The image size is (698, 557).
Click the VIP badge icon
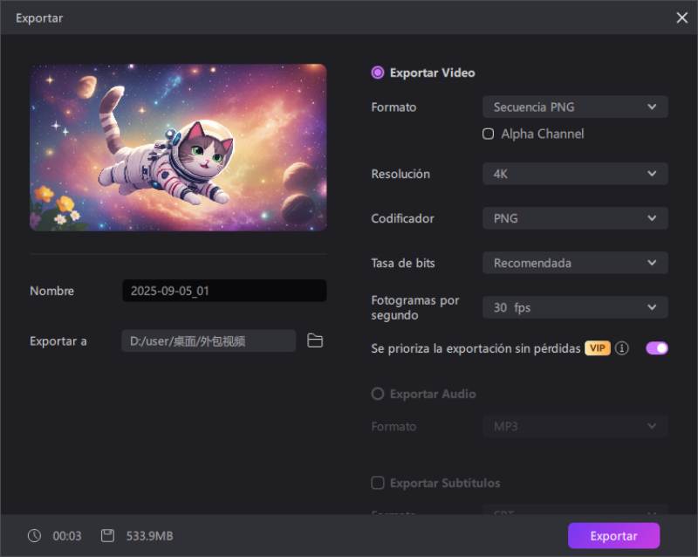point(597,348)
